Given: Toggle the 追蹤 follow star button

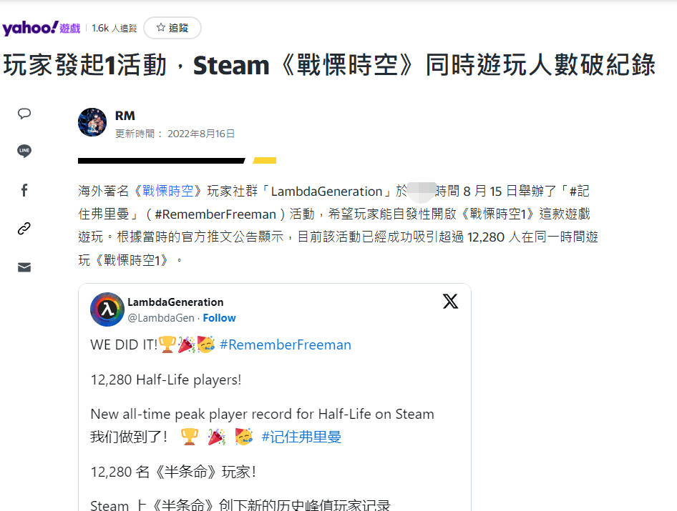Looking at the screenshot, I should click(x=172, y=28).
